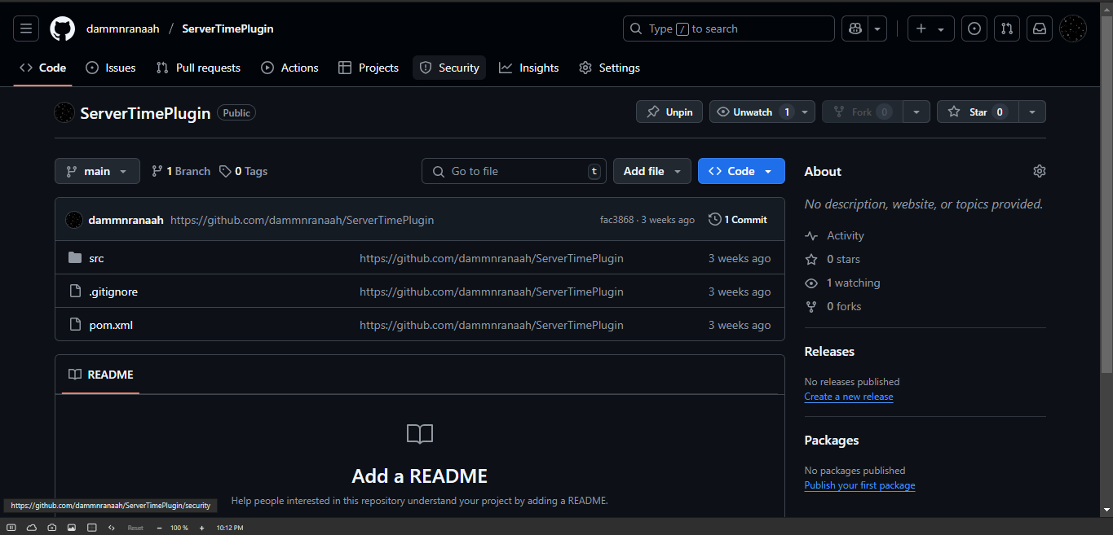Viewport: 1113px width, 535px height.
Task: Open the Projects tab
Action: pos(369,68)
